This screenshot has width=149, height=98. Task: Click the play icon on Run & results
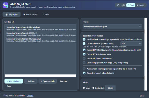(24, 14)
